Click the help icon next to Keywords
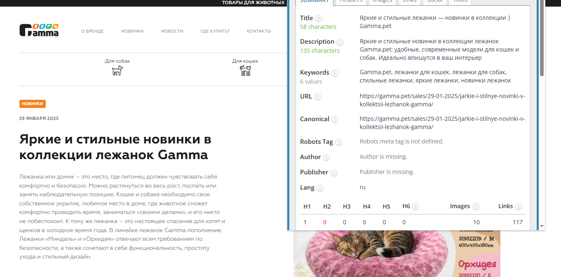Screen dimensions: 561x277 click(x=335, y=73)
